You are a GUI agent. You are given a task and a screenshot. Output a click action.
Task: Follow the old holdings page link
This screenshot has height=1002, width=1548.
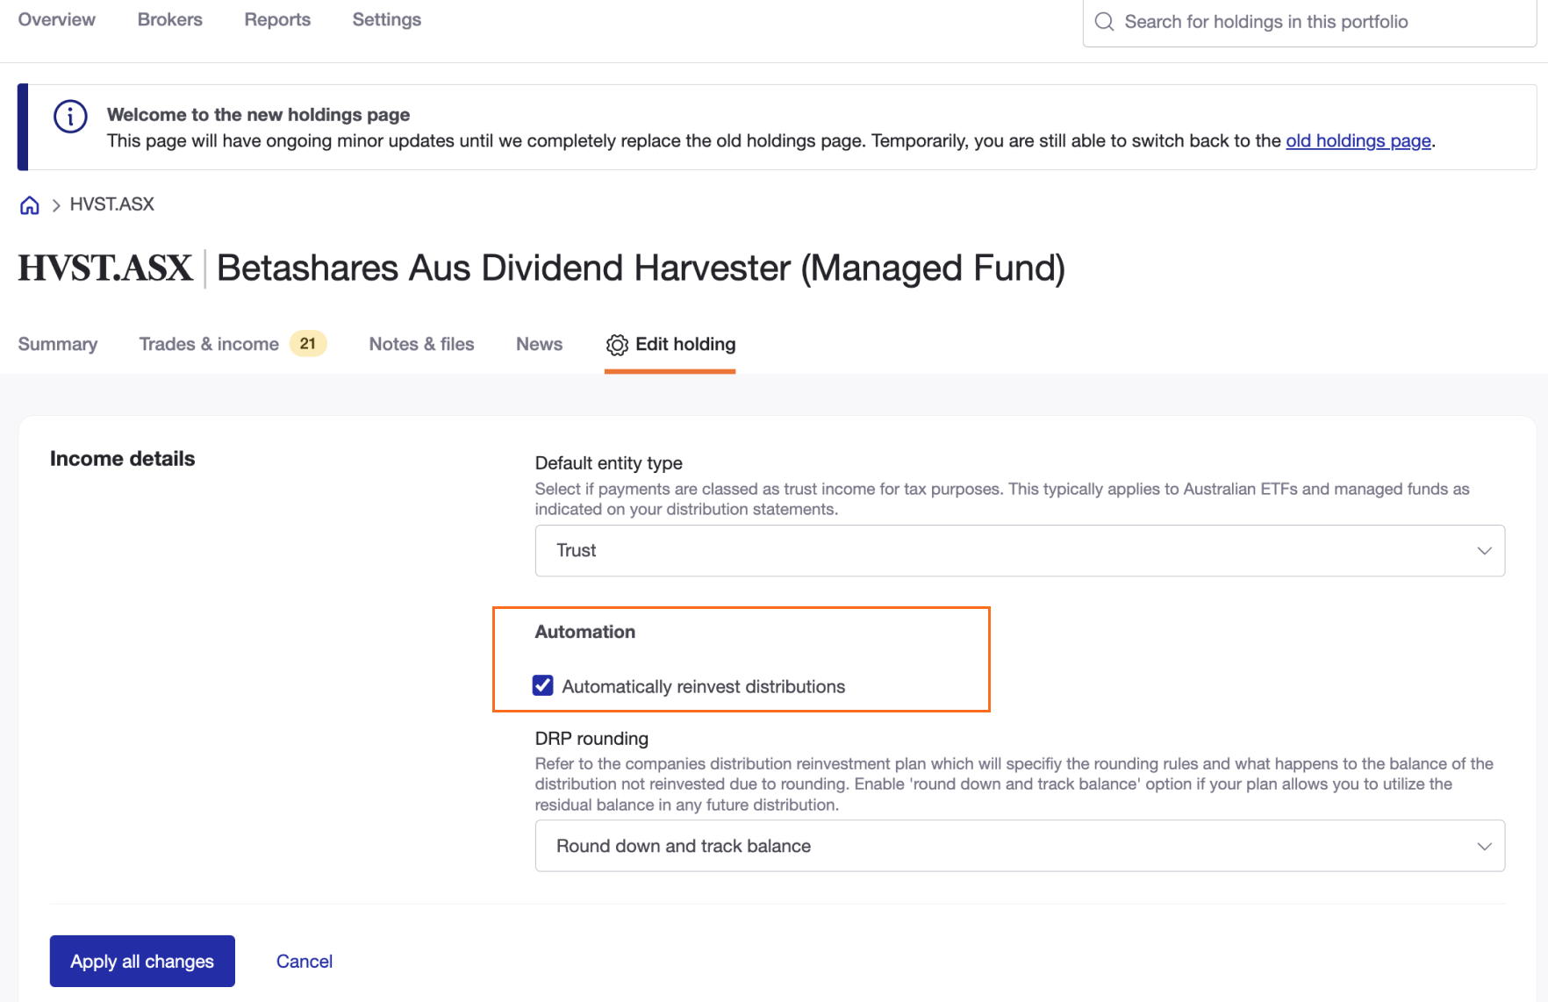pyautogui.click(x=1358, y=140)
